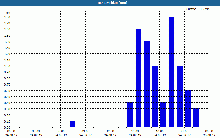Screen dimensions: 220x138
Task: Click the Niederschlag [mm] chart title
Action: click(112, 3)
